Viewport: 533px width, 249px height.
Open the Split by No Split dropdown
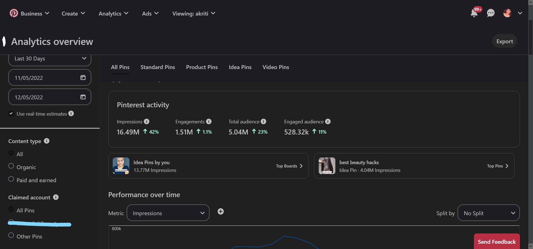pyautogui.click(x=488, y=213)
